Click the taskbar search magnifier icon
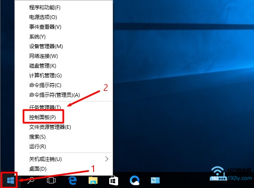This screenshot has width=254, height=188. [31, 180]
